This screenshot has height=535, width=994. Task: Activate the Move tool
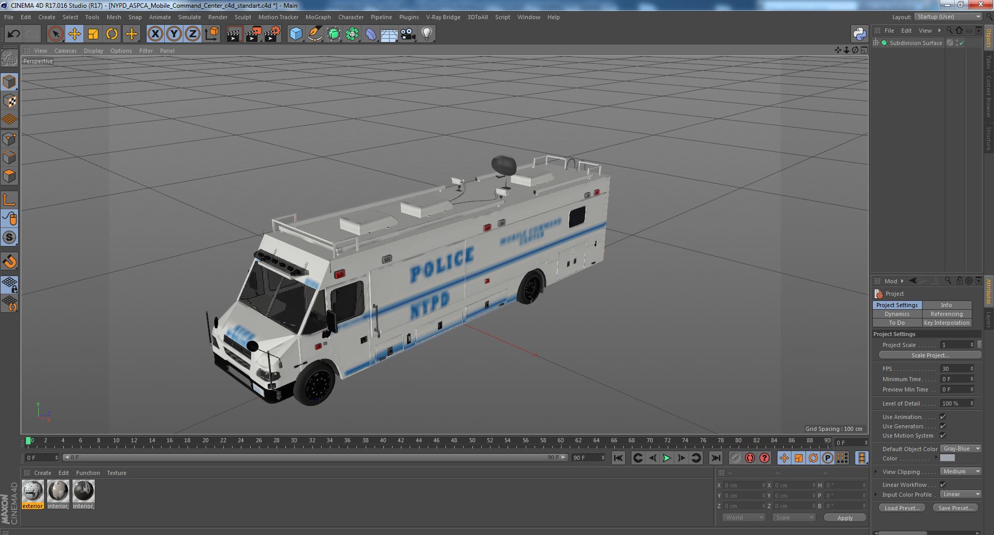(x=74, y=34)
